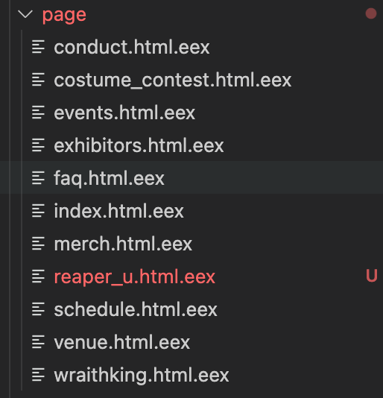Click the file icon beside merch.html.eex
383x398 pixels.
pyautogui.click(x=38, y=244)
